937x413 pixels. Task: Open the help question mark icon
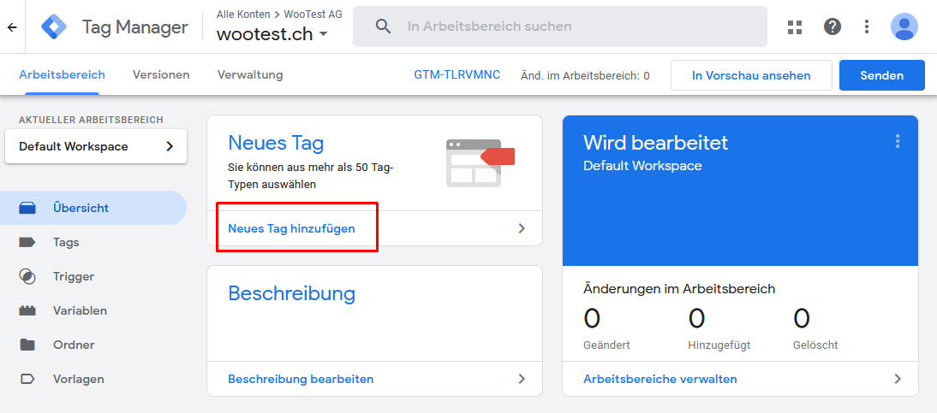click(x=833, y=27)
